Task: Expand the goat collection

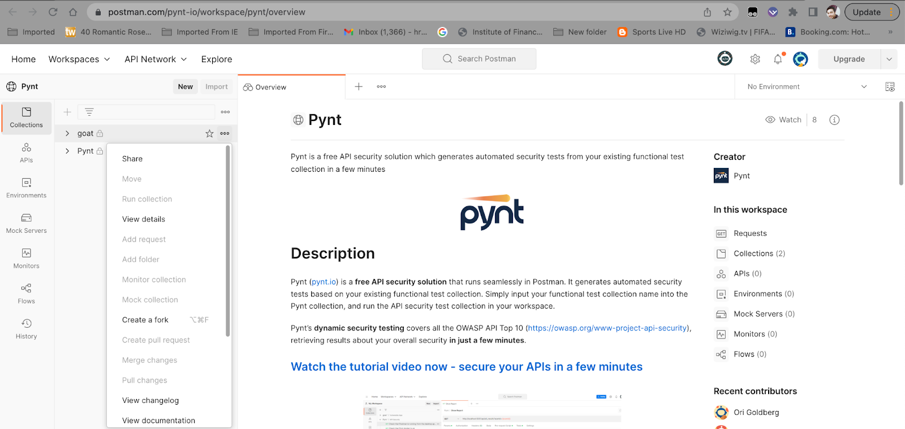Action: tap(67, 133)
